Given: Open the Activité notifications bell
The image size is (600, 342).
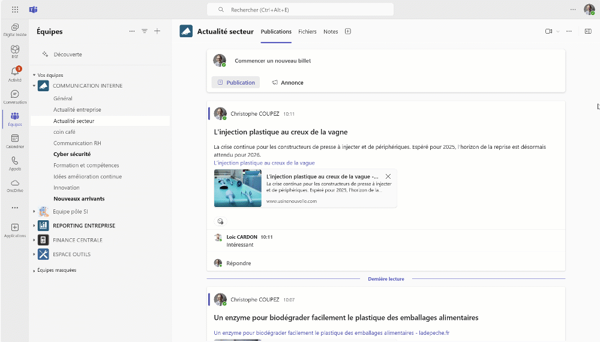Looking at the screenshot, I should (x=15, y=74).
